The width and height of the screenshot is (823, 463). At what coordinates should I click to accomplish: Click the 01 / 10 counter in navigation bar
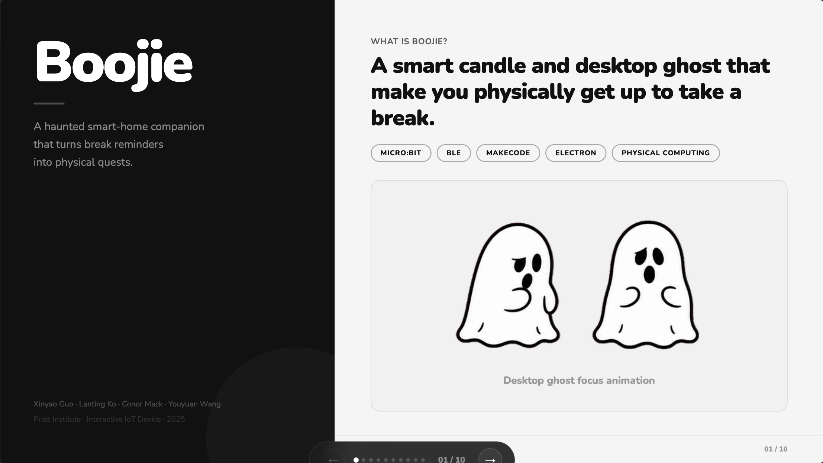[x=451, y=459]
